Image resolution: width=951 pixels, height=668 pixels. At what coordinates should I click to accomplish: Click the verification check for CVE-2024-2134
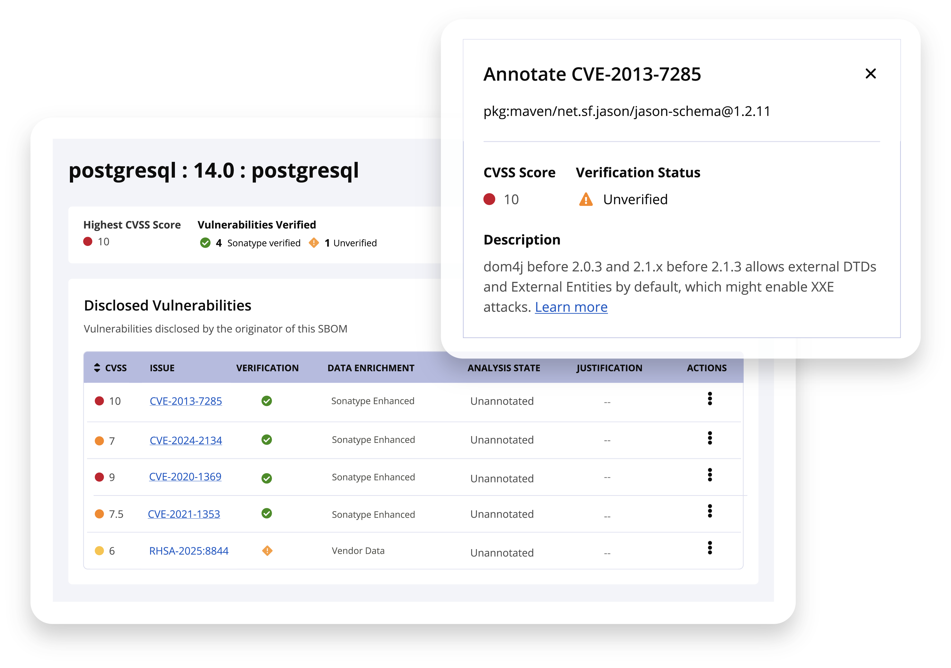[267, 440]
